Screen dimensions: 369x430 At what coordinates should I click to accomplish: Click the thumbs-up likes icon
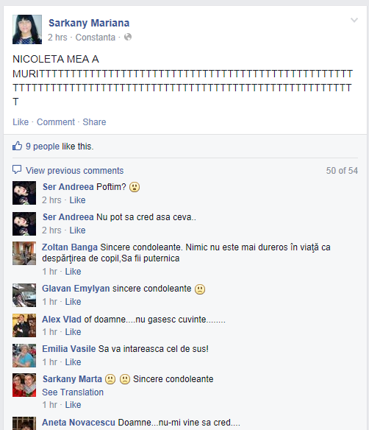click(x=17, y=146)
